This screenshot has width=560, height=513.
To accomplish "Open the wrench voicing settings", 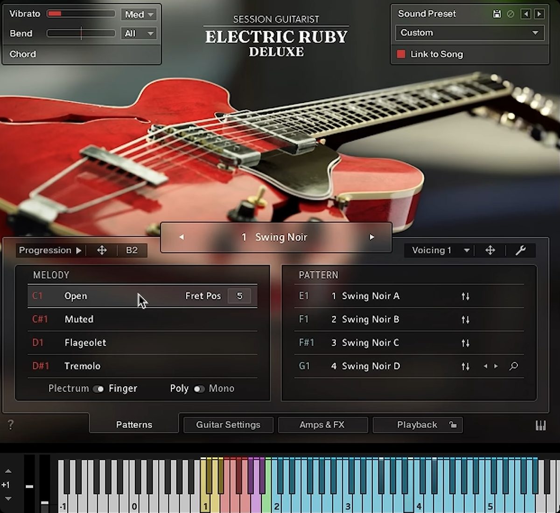I will coord(521,250).
